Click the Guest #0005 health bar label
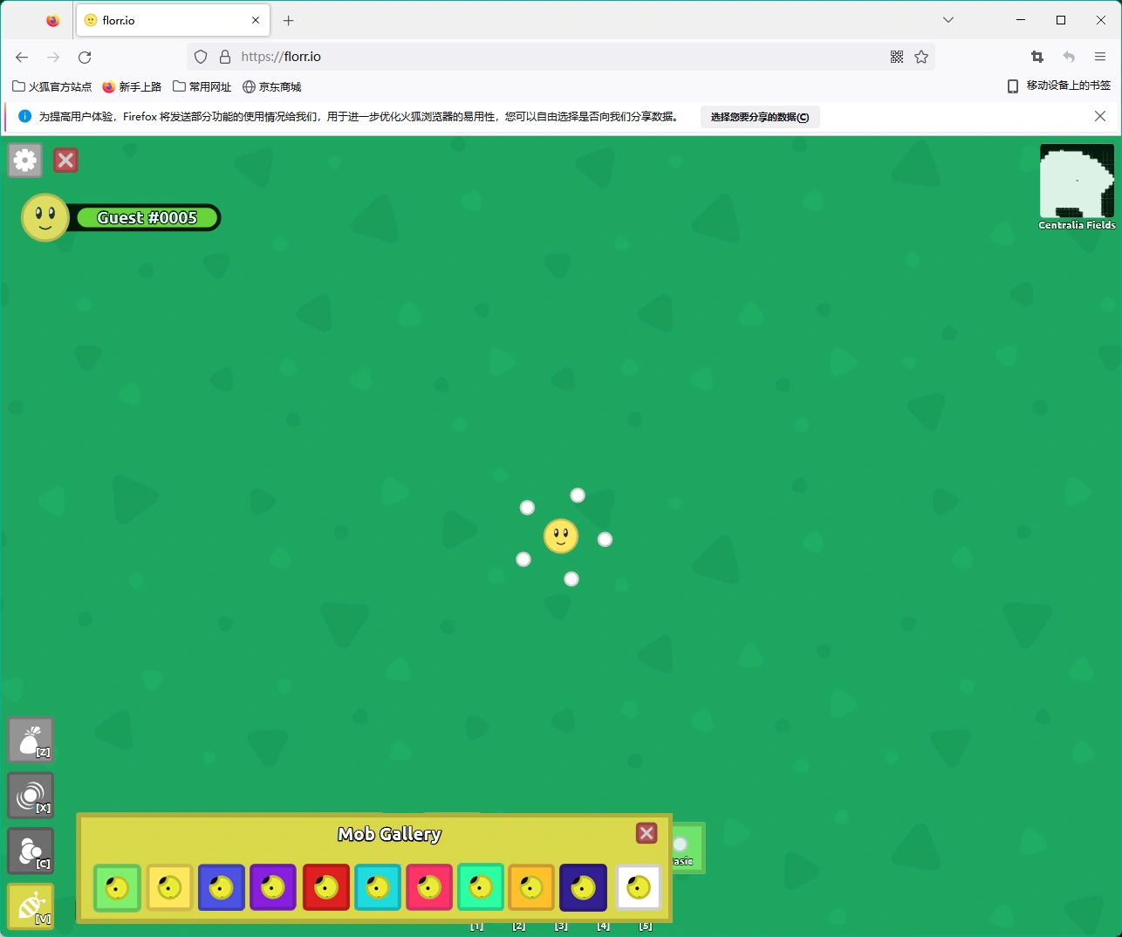1122x937 pixels. point(146,217)
